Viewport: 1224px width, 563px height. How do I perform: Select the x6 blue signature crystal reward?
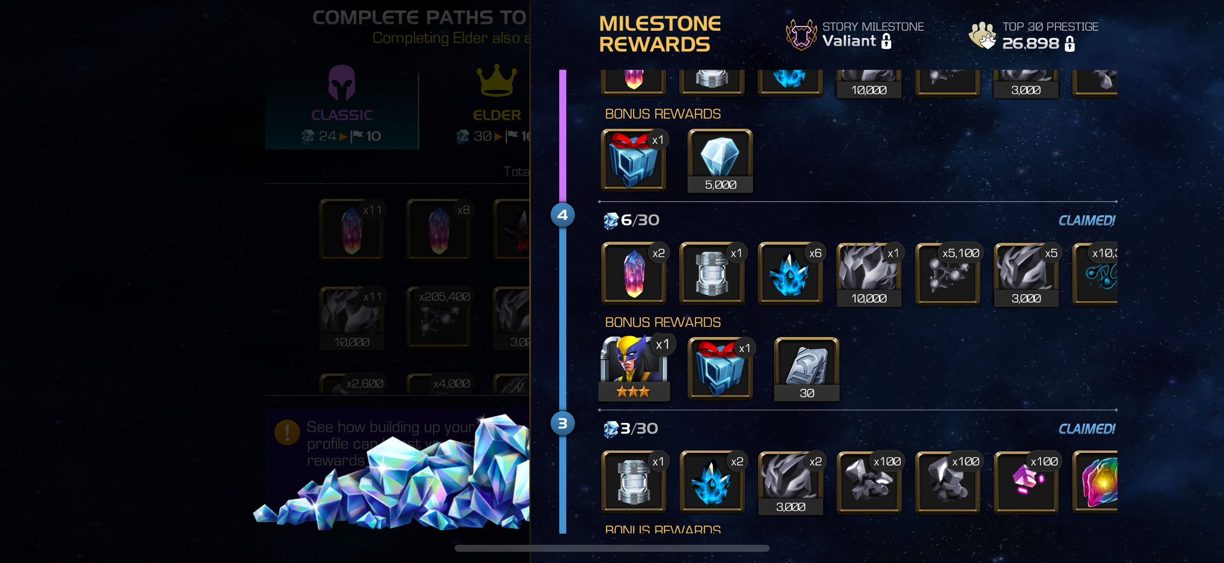(790, 273)
